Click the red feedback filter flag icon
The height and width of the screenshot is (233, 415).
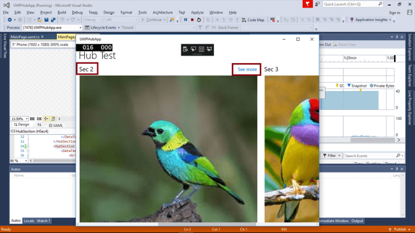coord(308,4)
